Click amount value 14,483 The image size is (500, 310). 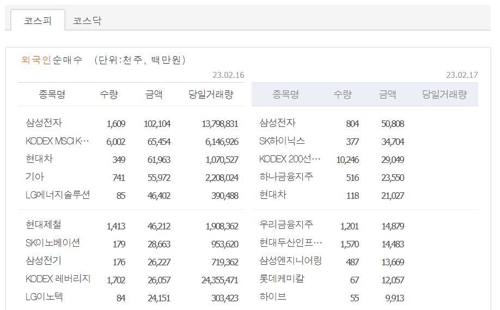coord(393,244)
